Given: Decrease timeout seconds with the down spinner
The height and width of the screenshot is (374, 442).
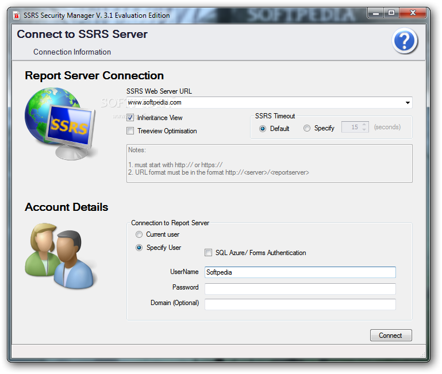Looking at the screenshot, I should 364,129.
